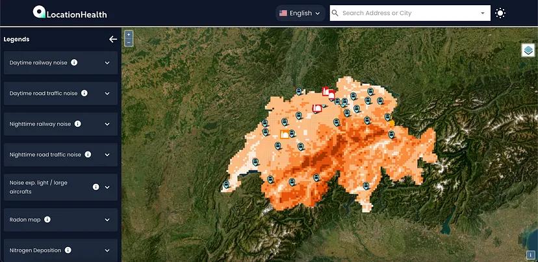Image resolution: width=538 pixels, height=262 pixels.
Task: Click the Nighttime road traffic noise label
Action: 45,155
